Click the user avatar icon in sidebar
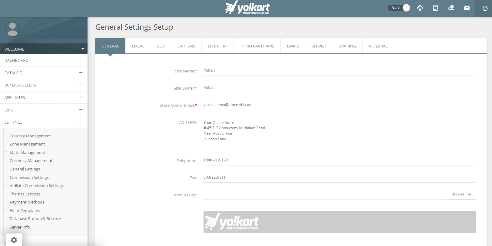492x246 pixels. coord(13,29)
